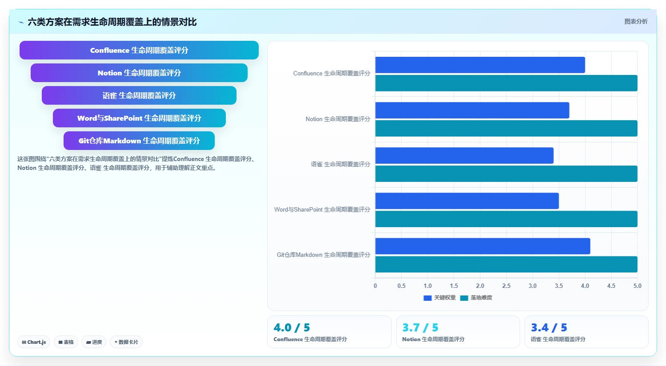Click the x-axis tick label 2.5
The width and height of the screenshot is (666, 366).
[506, 286]
